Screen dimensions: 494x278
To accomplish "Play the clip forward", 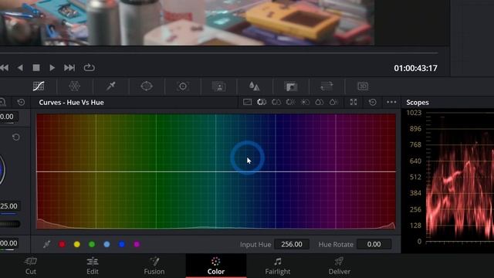I will 52,67.
